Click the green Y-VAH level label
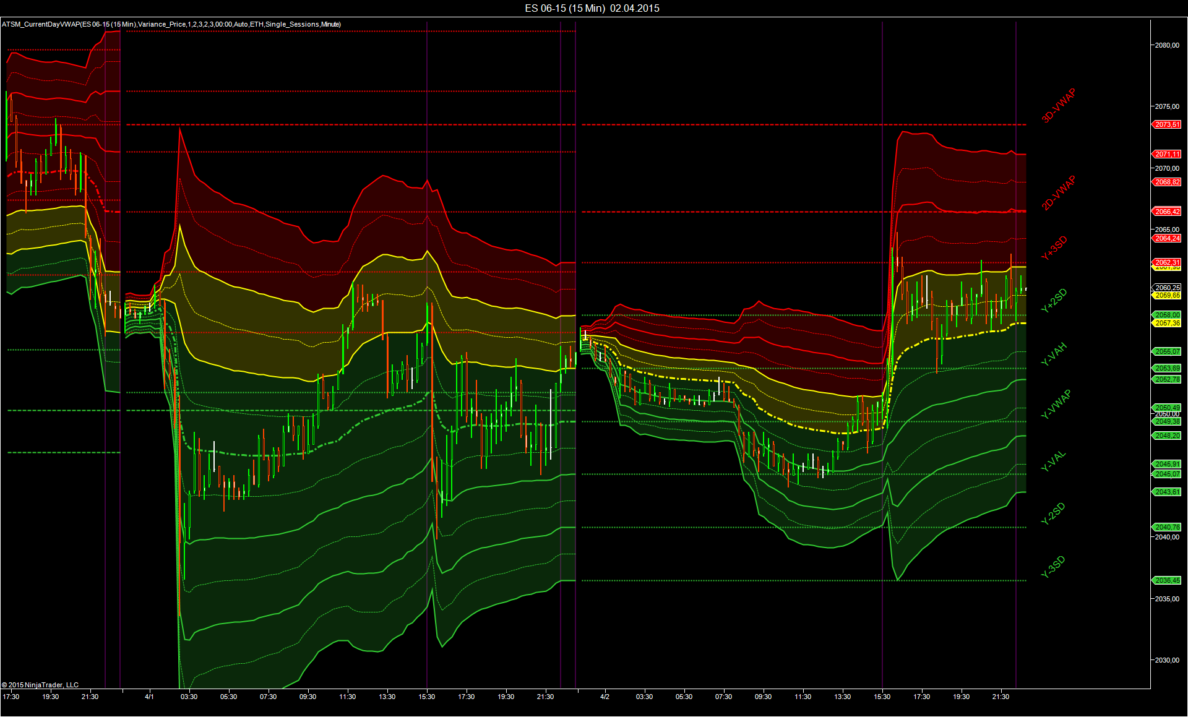This screenshot has width=1188, height=717. tap(1054, 354)
